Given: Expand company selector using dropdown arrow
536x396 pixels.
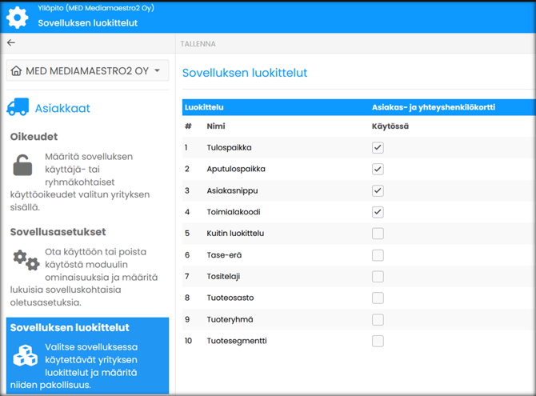Looking at the screenshot, I should tap(157, 71).
